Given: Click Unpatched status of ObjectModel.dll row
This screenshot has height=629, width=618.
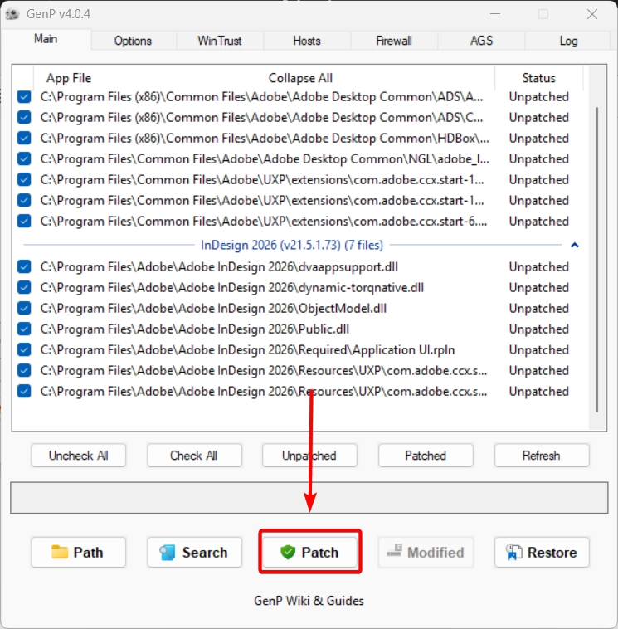Looking at the screenshot, I should (x=538, y=309).
